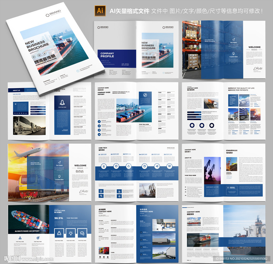
Task: Click the 物流宣传册 title on tilted cover
Action: (x=45, y=59)
